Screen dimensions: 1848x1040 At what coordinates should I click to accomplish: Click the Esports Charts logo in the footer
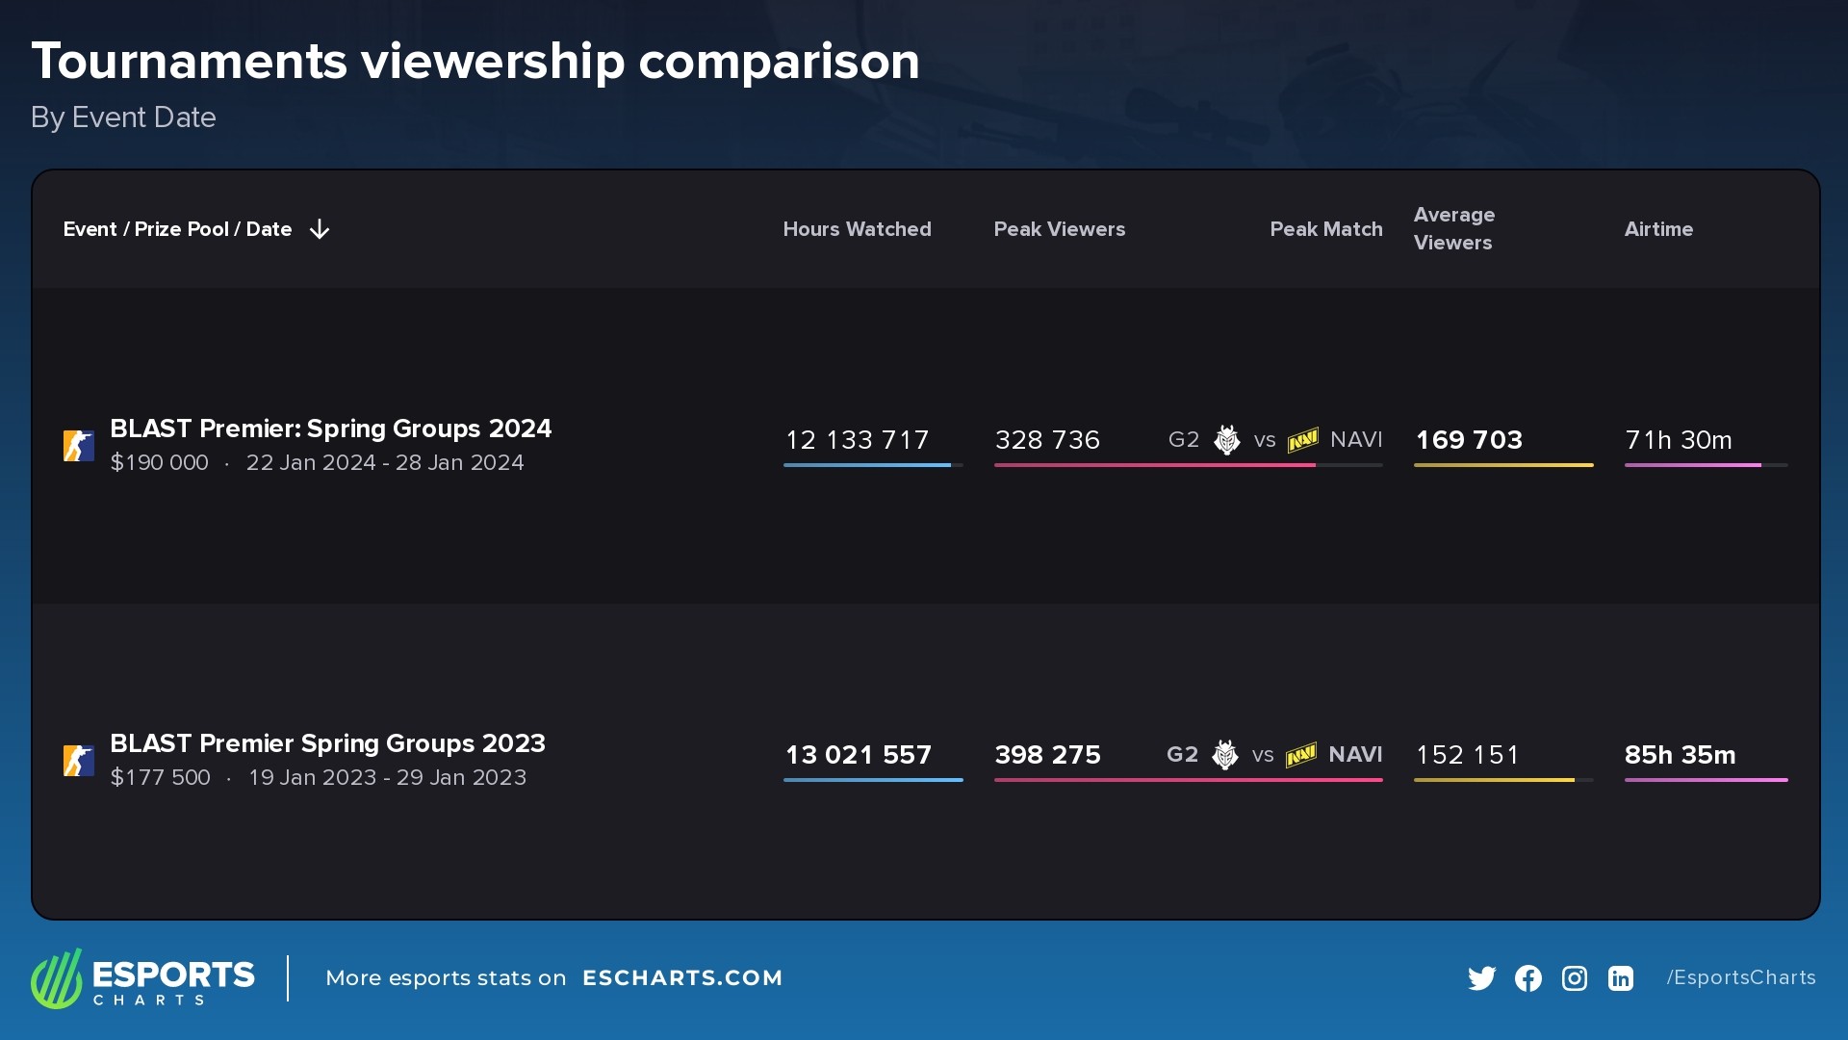click(142, 978)
